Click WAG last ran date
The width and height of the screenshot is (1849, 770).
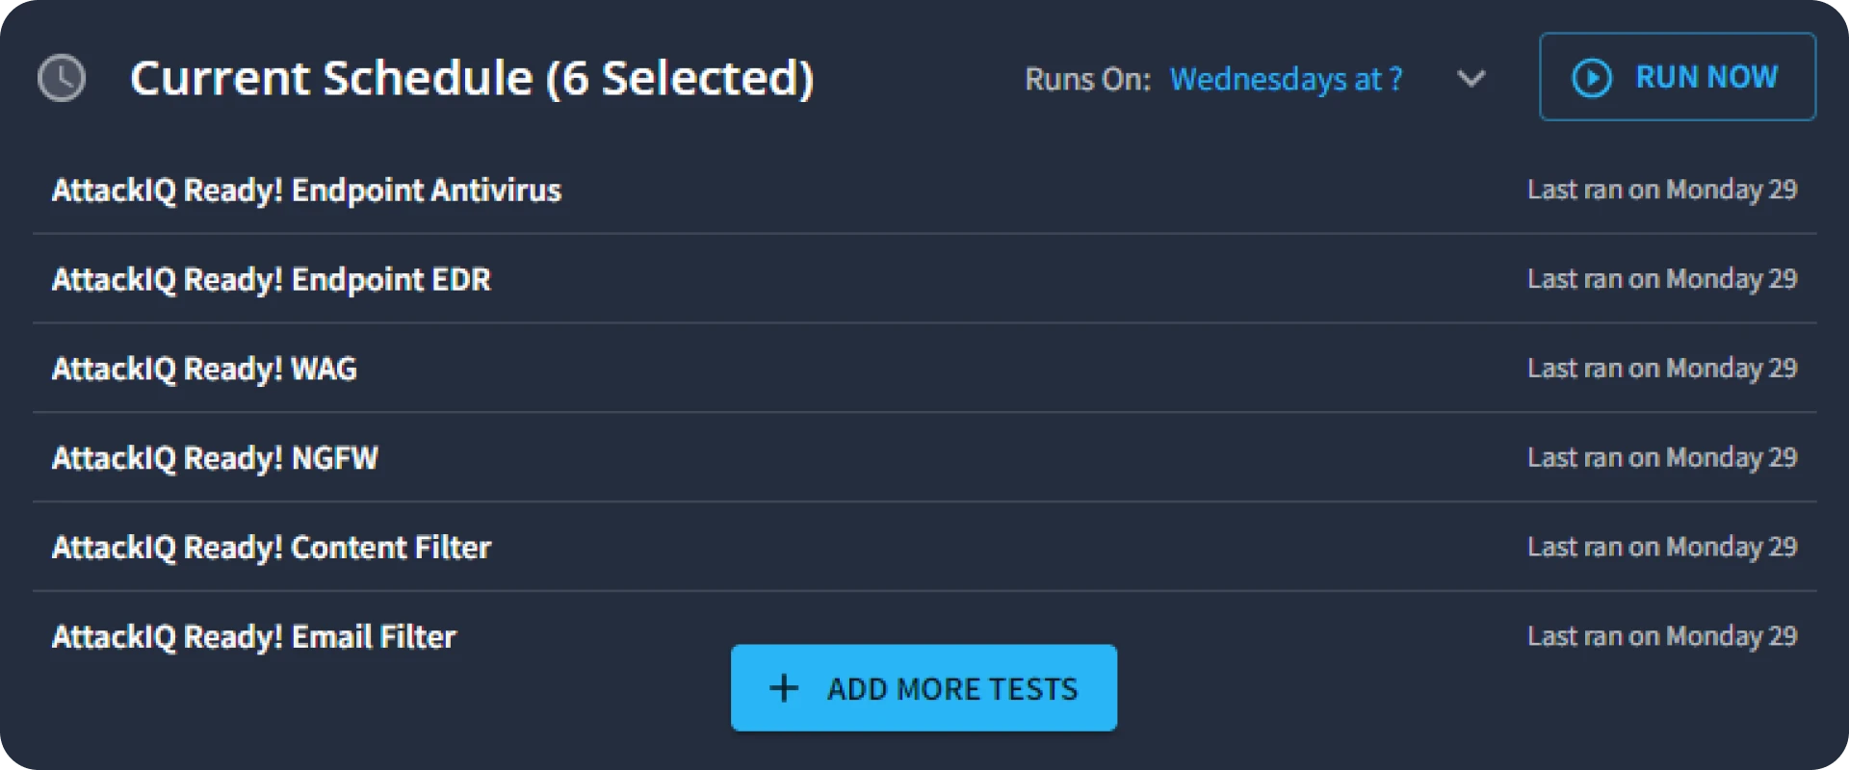click(x=1661, y=369)
